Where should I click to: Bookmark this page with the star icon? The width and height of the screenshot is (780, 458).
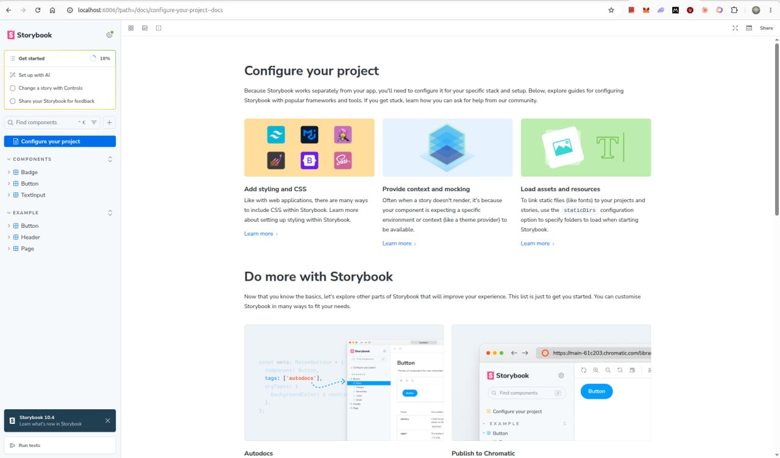pyautogui.click(x=611, y=10)
